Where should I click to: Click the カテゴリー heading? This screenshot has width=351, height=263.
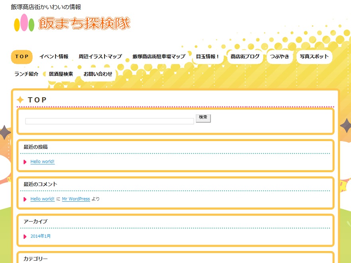35,259
